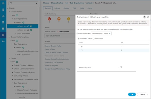Expand Disk Zoning Policies node

(13, 76)
